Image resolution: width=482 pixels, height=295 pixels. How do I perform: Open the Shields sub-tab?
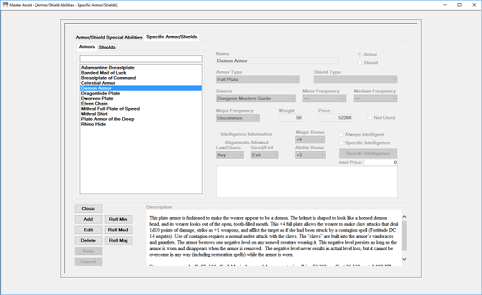click(x=107, y=47)
